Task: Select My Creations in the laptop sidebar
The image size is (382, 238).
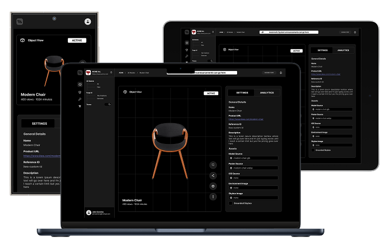Action: tap(102, 96)
